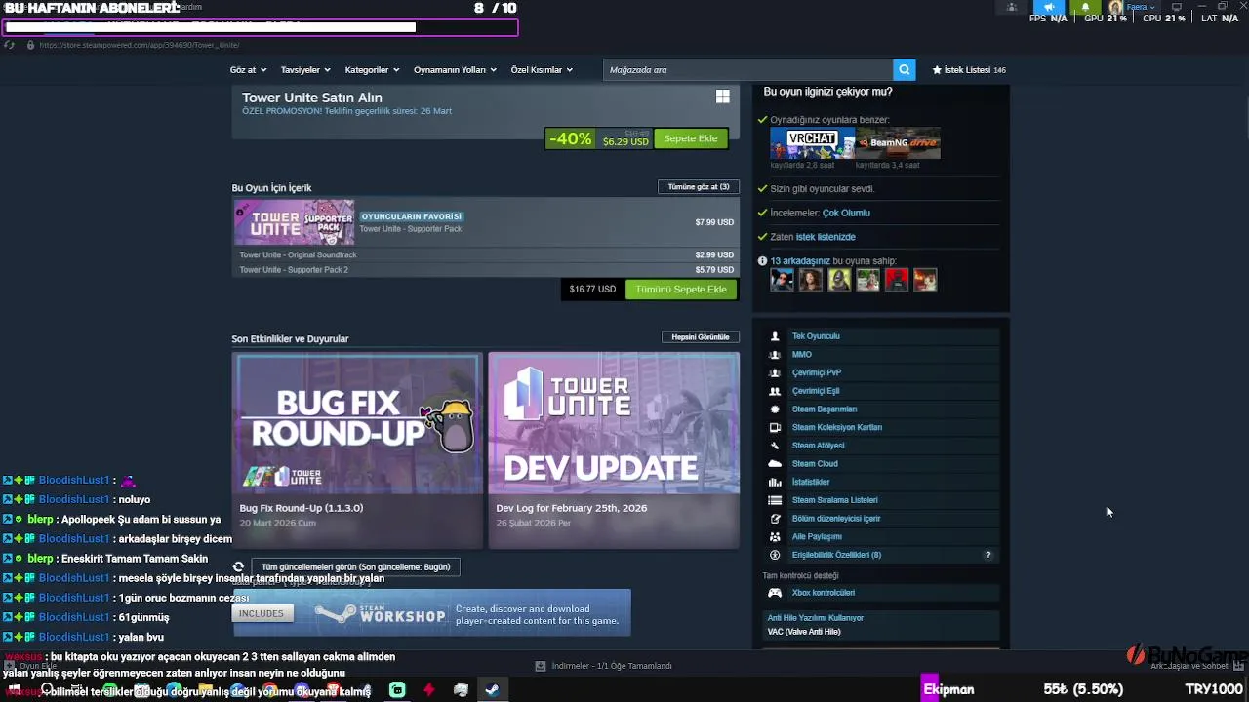Click the istek listenizde link
The height and width of the screenshot is (702, 1249).
[x=826, y=237]
